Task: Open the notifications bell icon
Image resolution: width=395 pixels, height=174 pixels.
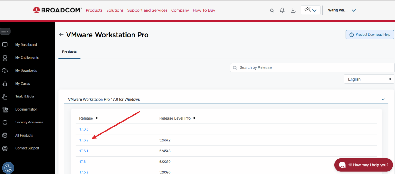Action: (x=282, y=10)
